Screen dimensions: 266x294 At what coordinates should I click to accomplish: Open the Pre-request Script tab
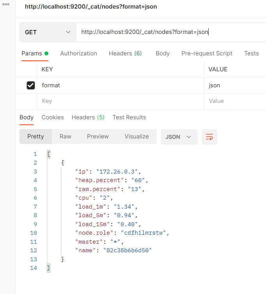[x=207, y=53]
